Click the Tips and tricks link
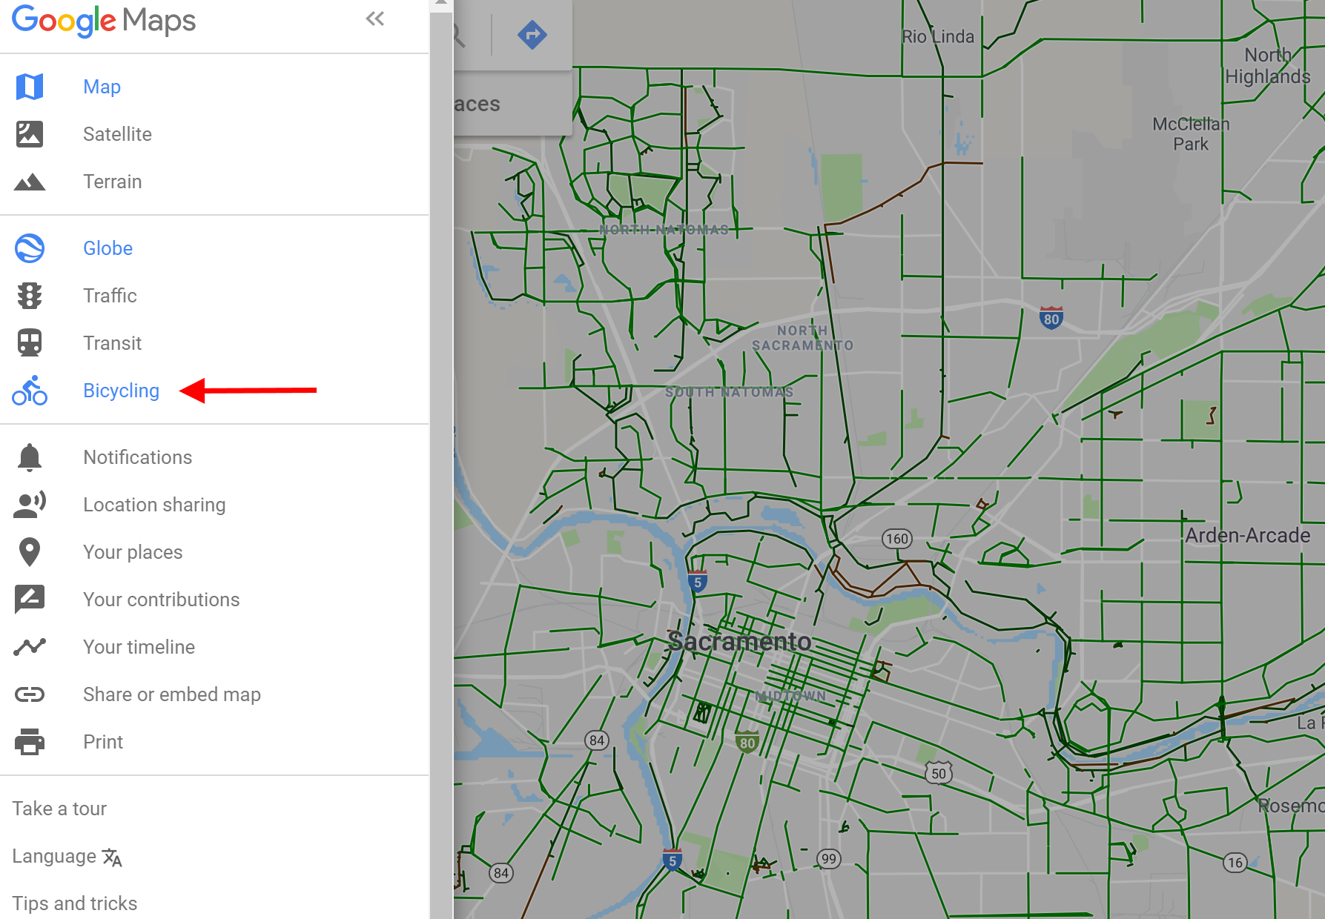This screenshot has height=919, width=1325. 75,903
